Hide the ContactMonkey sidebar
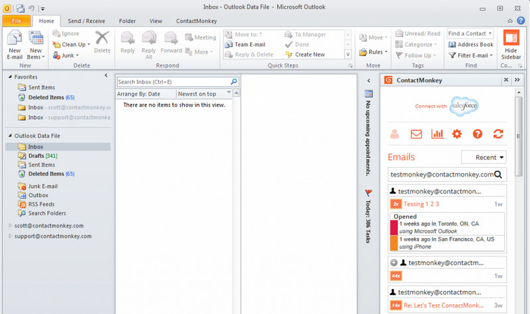530x314 pixels. 511,45
